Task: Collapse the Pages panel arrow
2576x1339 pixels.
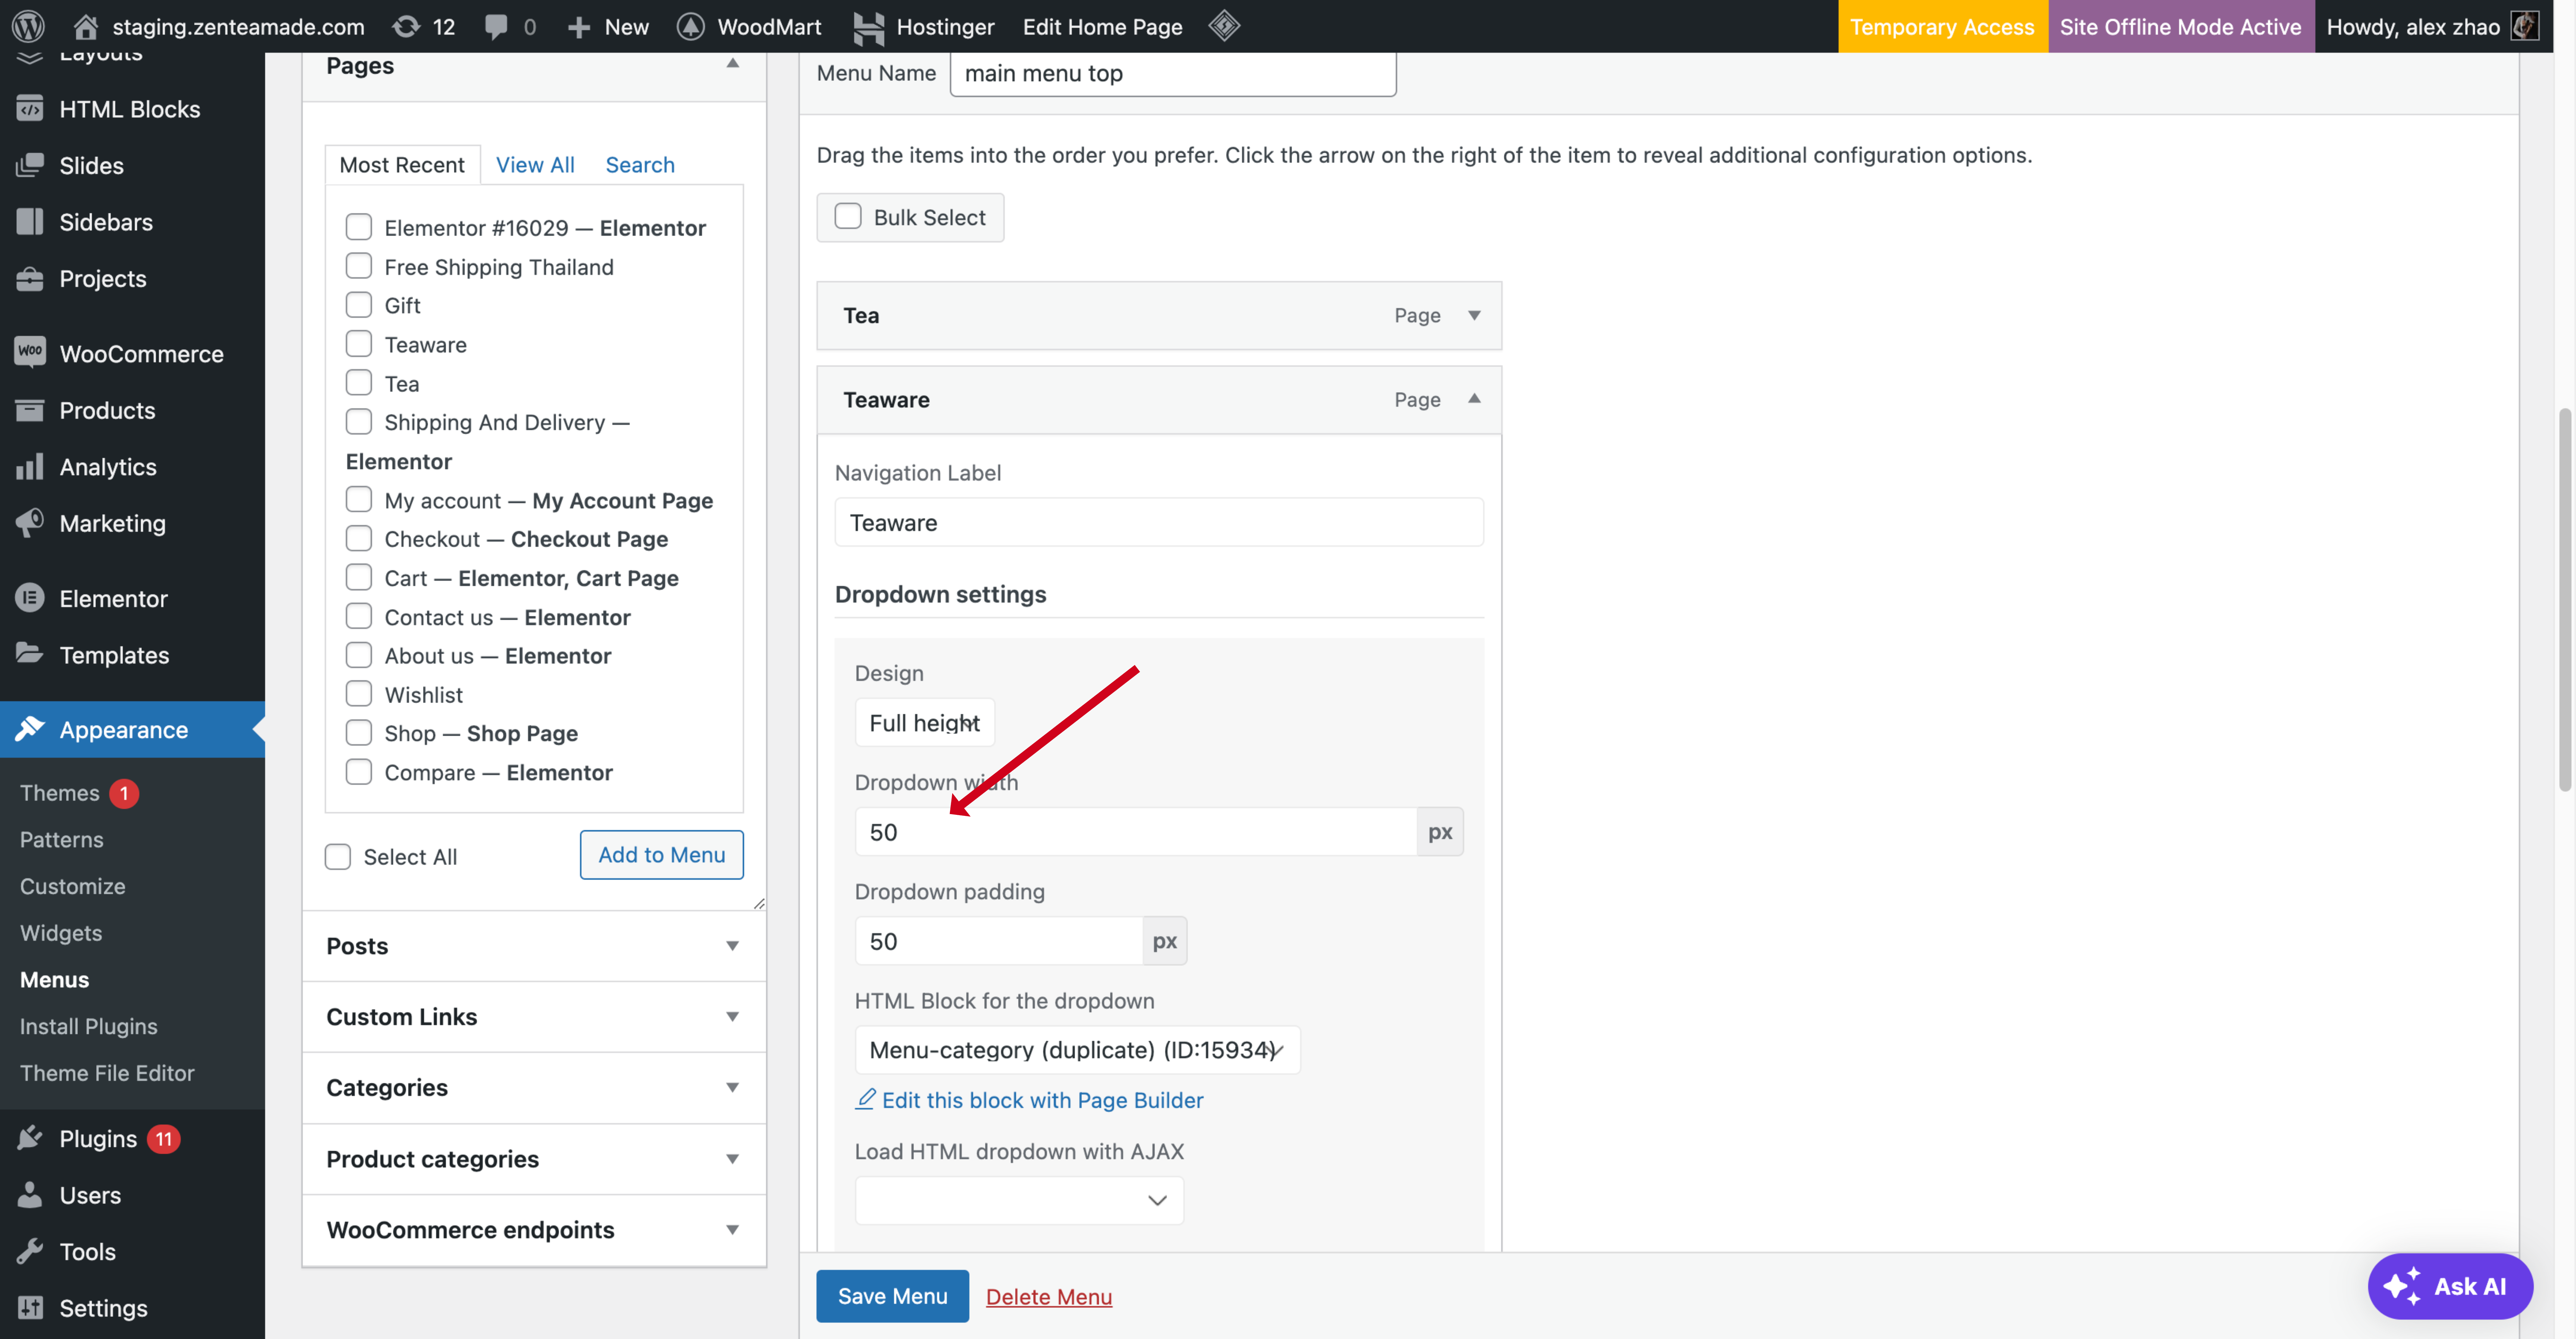Action: click(733, 64)
